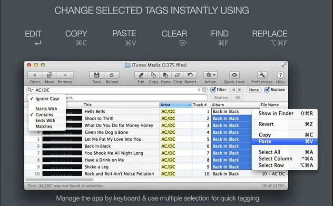Image resolution: width=333 pixels, height=206 pixels.
Task: Click the Done button
Action: pos(254,90)
